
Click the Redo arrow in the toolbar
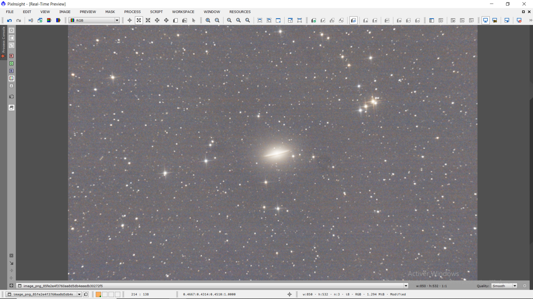pyautogui.click(x=18, y=21)
